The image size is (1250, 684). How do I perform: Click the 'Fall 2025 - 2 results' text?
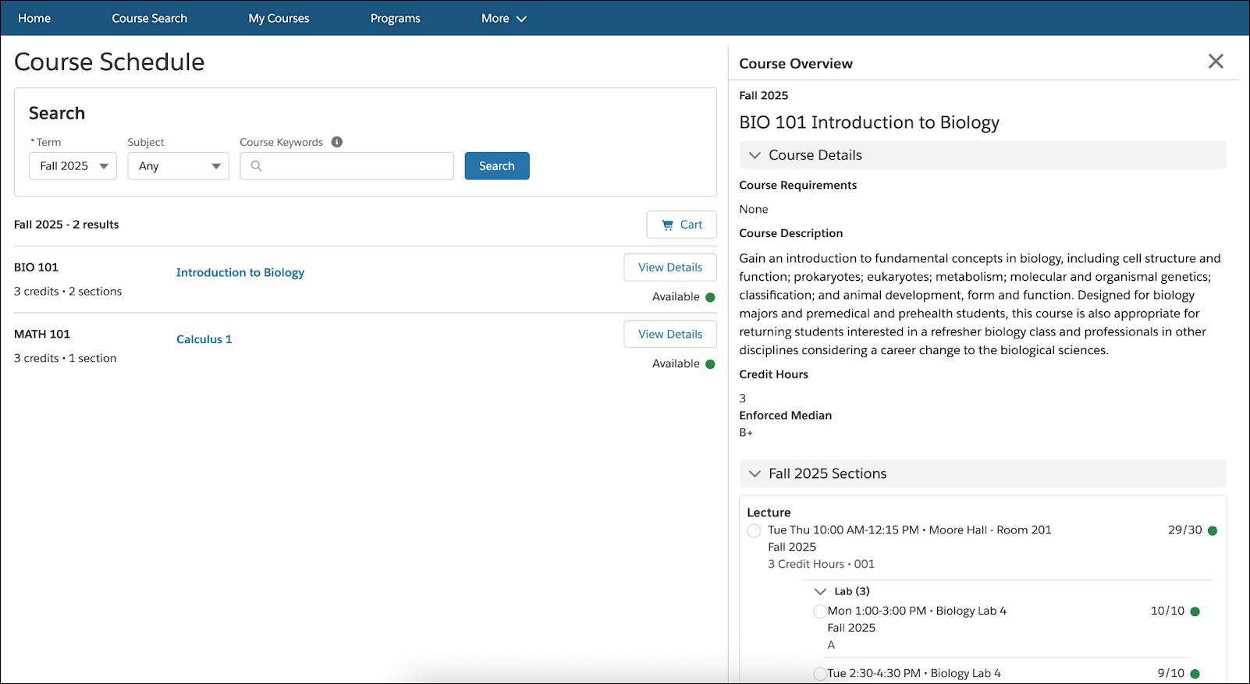click(66, 225)
